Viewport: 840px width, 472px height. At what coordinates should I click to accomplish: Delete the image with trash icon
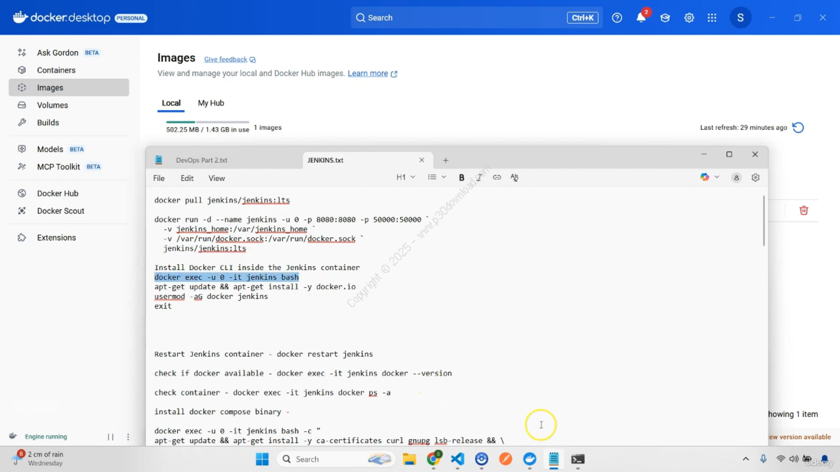point(803,210)
